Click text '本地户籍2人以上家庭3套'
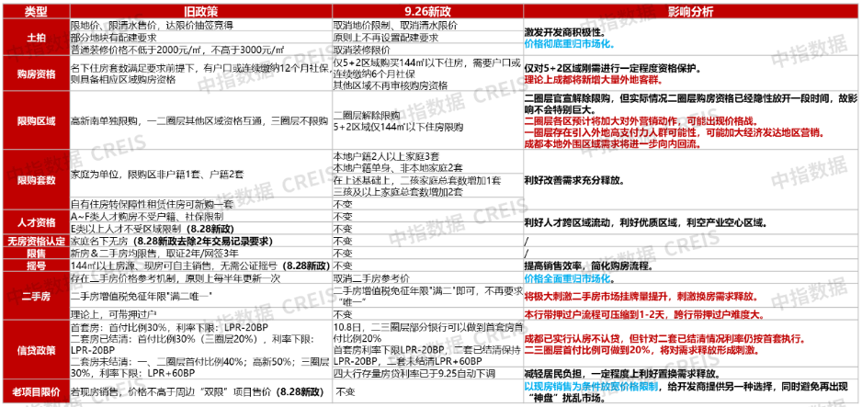This screenshot has height=407, width=862. point(386,155)
